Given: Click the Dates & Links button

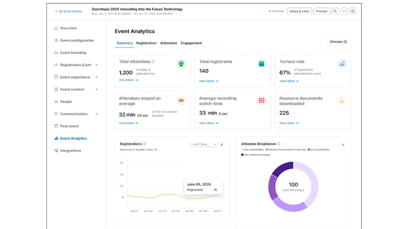Looking at the screenshot, I should coord(299,11).
